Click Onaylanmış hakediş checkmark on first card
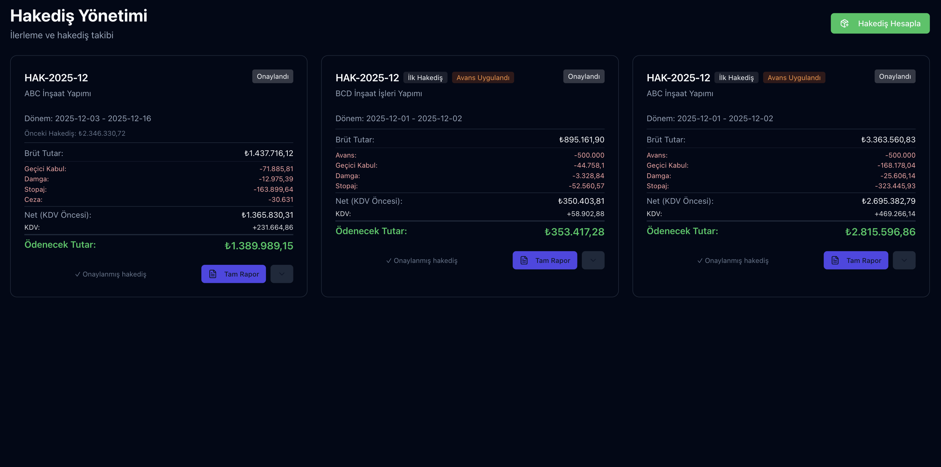Image resolution: width=941 pixels, height=467 pixels. click(x=78, y=274)
